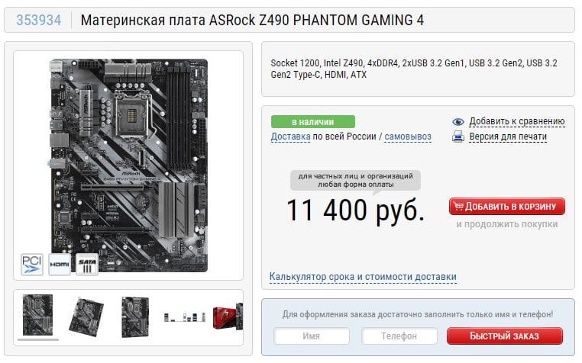Click Версия для печати link

coord(508,137)
